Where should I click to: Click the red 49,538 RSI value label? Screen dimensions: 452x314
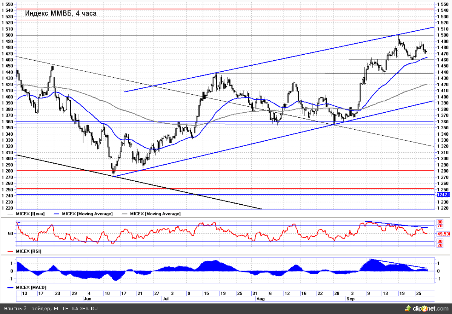click(x=444, y=234)
